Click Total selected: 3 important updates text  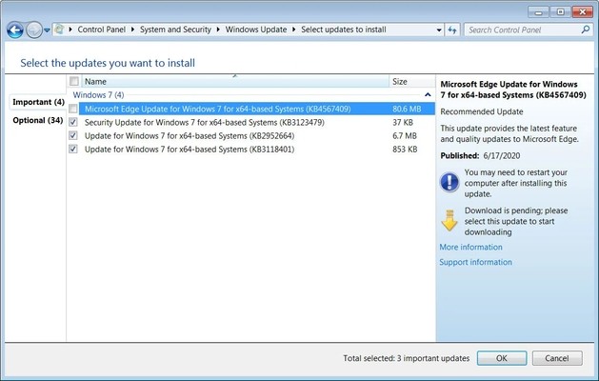(x=406, y=358)
